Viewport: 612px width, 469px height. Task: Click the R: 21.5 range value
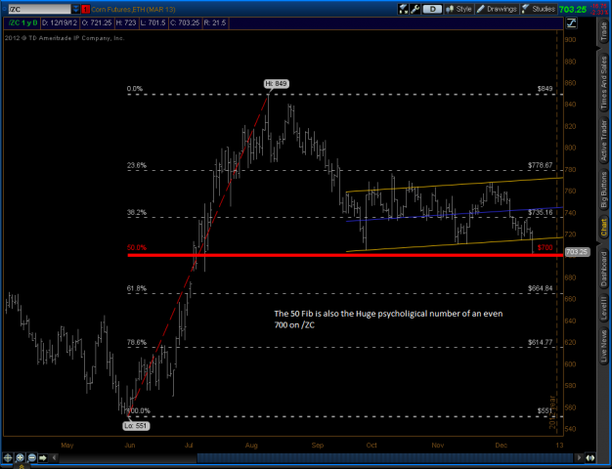click(x=215, y=23)
